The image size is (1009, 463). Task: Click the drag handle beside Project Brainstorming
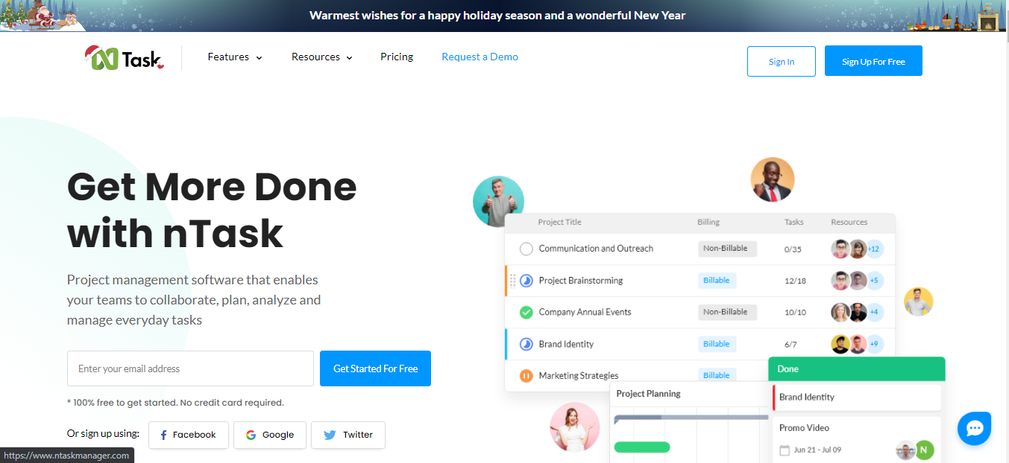(x=512, y=281)
